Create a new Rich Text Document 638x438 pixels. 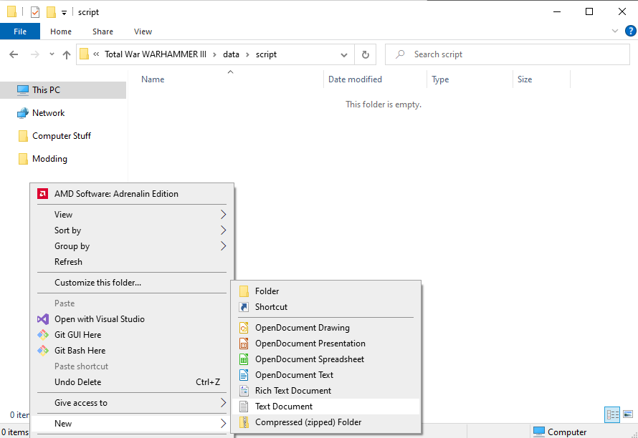[x=326, y=391]
